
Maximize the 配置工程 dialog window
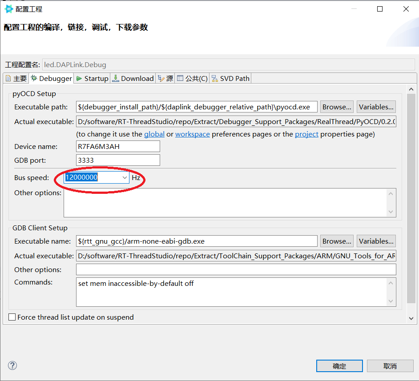click(x=380, y=9)
